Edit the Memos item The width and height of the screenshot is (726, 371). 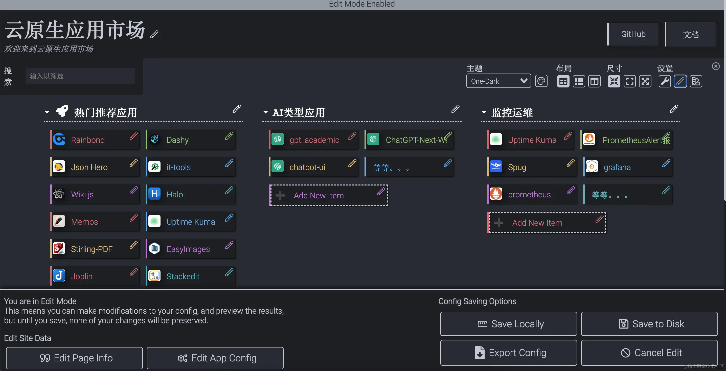click(x=134, y=218)
